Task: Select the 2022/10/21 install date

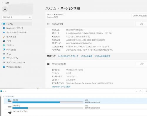Action: (x=71, y=76)
